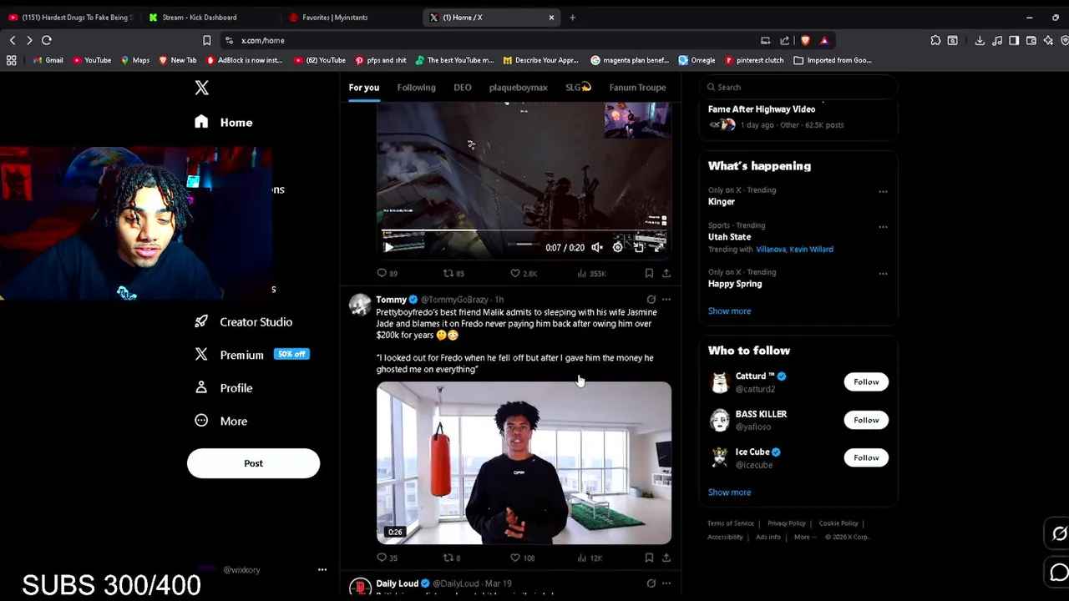
Task: Bookmark Tommy's post
Action: (649, 558)
